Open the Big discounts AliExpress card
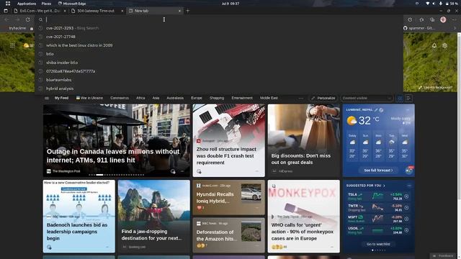 pyautogui.click(x=304, y=140)
